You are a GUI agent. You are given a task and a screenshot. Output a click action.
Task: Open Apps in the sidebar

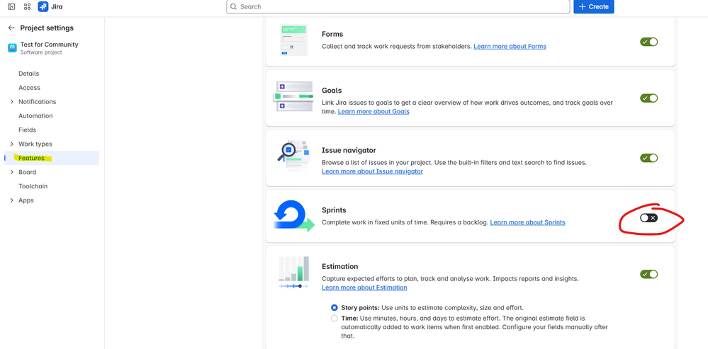click(26, 200)
